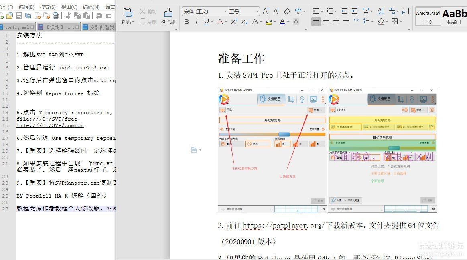Expand the bullet list style arrow
Screen dimensions: 467x260
tap(322, 12)
